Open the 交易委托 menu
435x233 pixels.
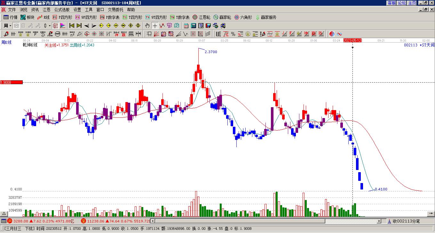coord(115,10)
